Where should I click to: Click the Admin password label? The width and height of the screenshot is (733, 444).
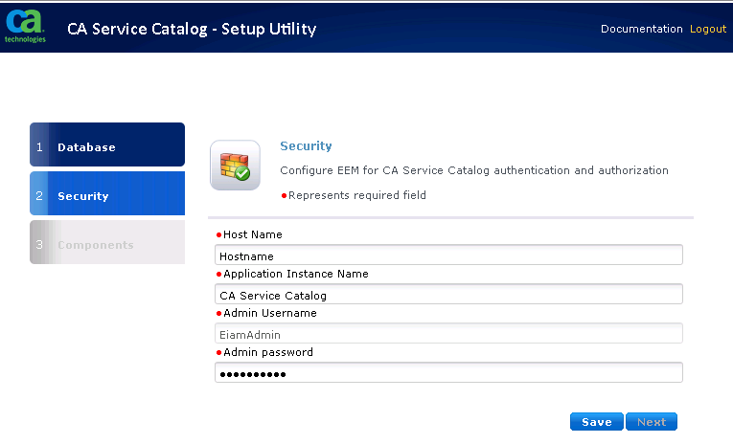click(x=267, y=352)
